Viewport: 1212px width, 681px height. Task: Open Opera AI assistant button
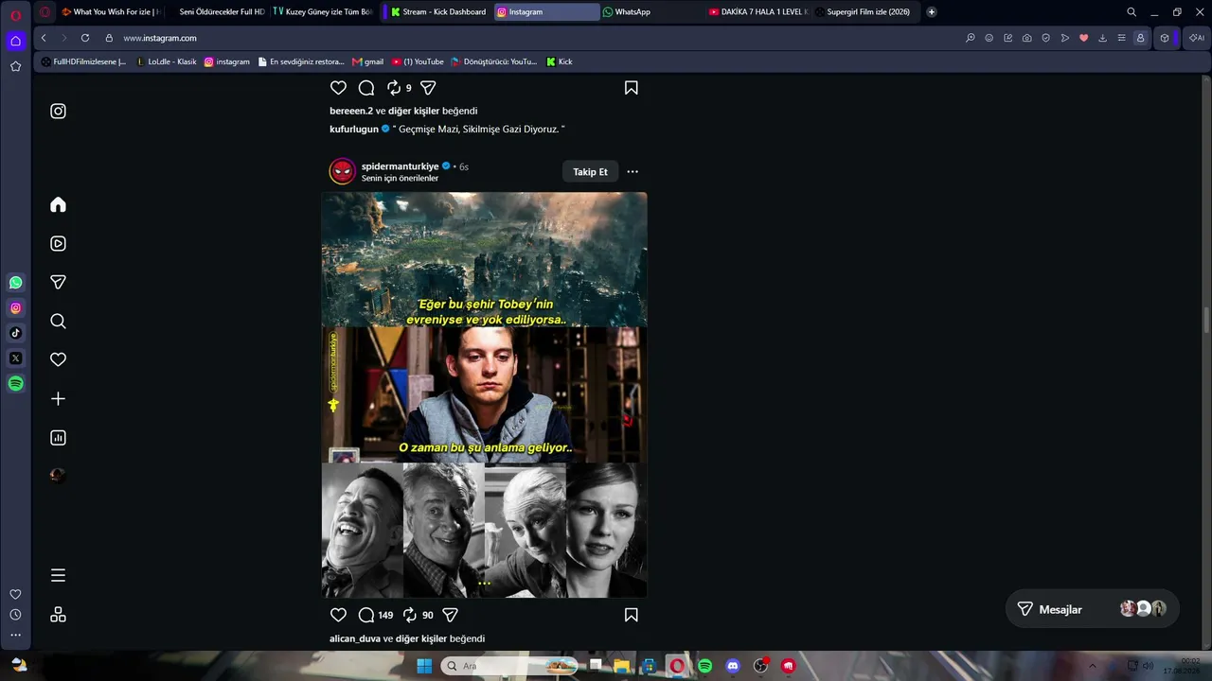tap(1196, 38)
